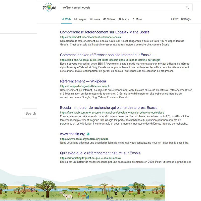Click the snippet 'Ecosia est un moteur de recherche lancé'

125,162
